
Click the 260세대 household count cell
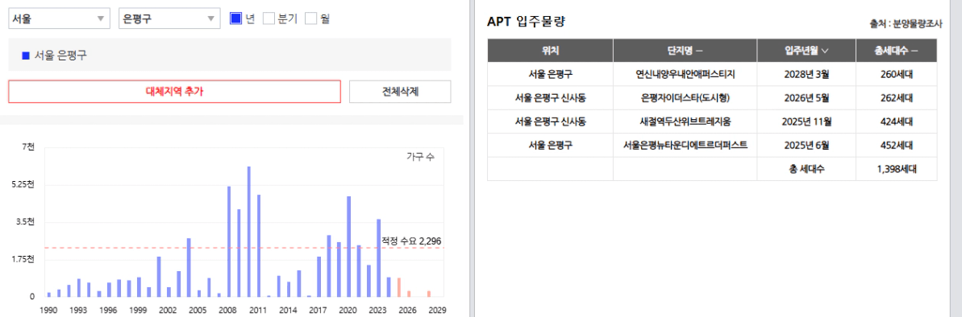[897, 74]
